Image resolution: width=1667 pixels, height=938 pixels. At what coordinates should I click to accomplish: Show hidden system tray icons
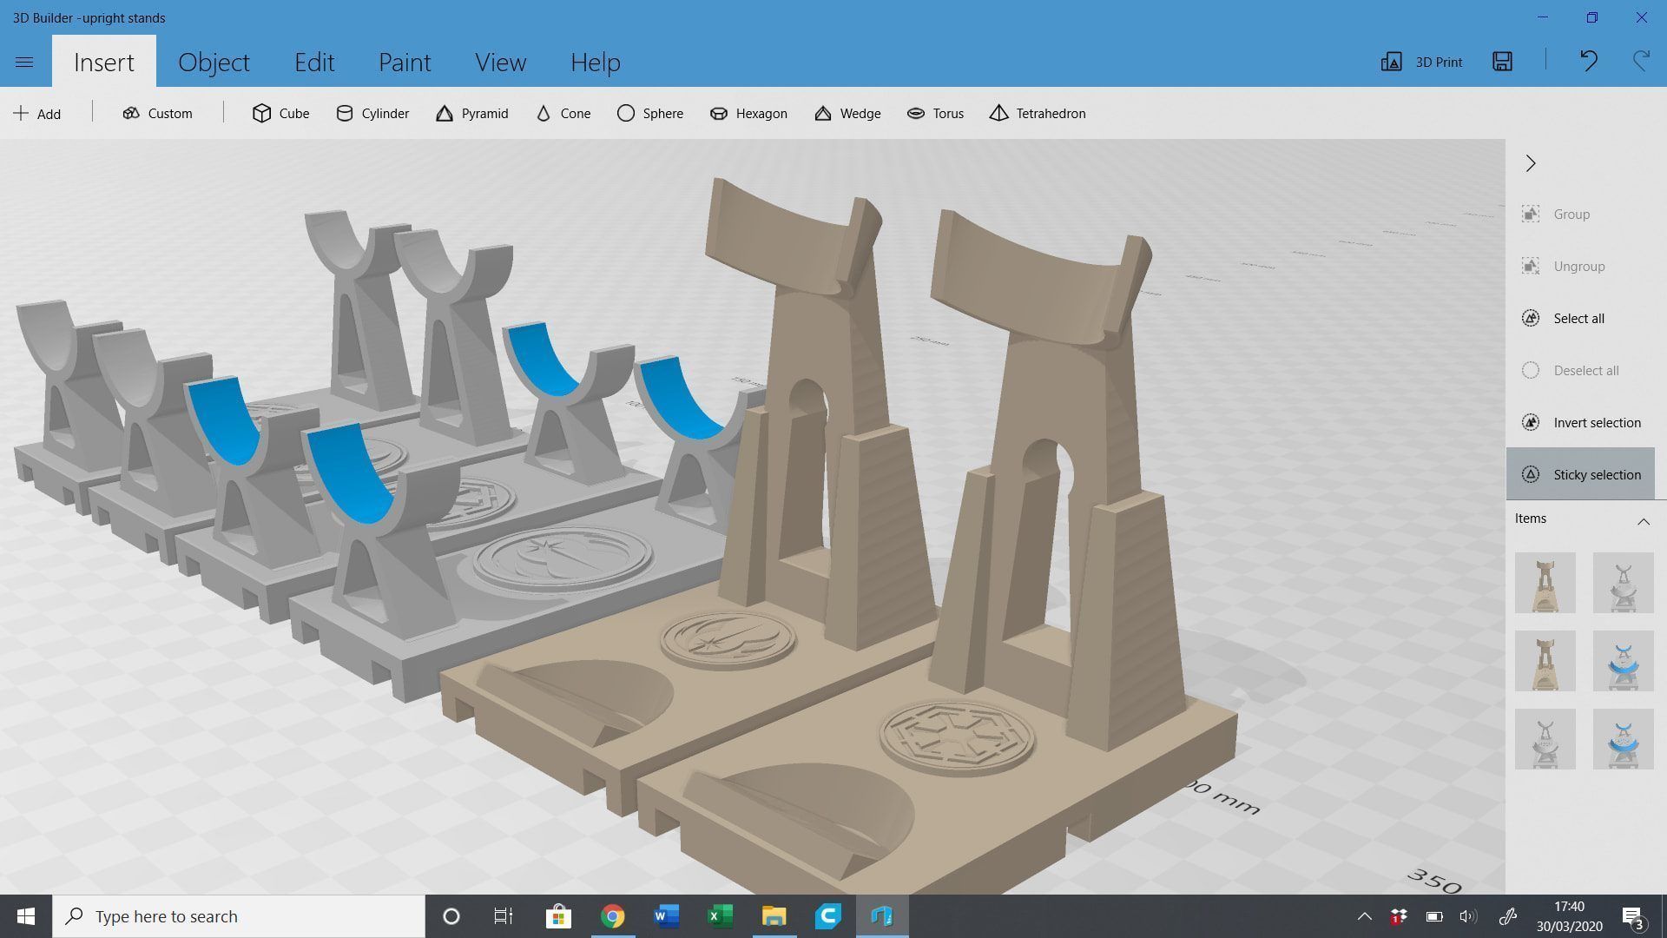(1364, 916)
